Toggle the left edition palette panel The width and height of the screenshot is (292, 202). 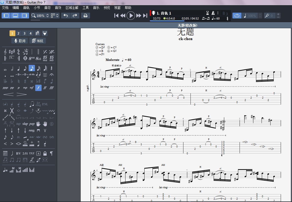[x=6, y=16]
